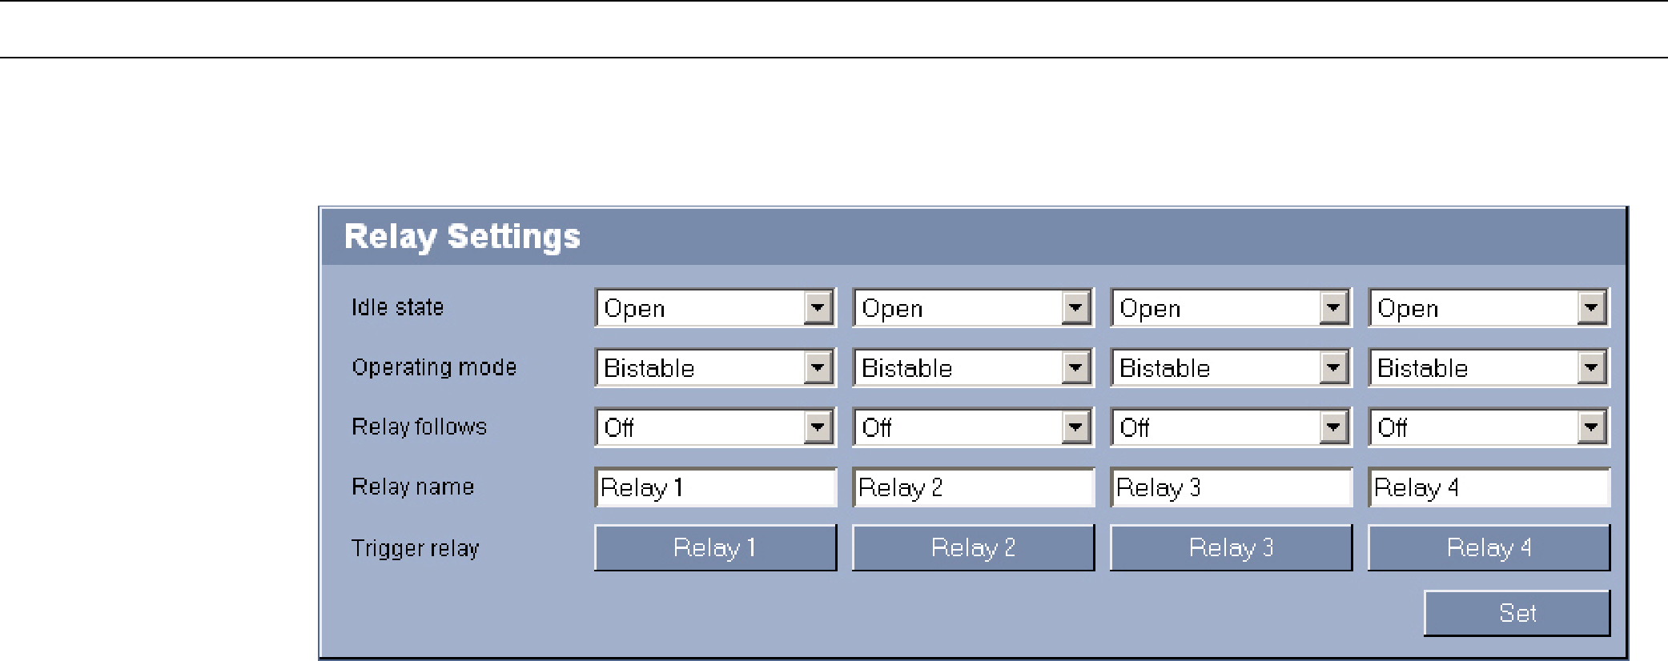Open the Idle state dropdown for Relay 3
The width and height of the screenshot is (1668, 661).
click(1231, 308)
